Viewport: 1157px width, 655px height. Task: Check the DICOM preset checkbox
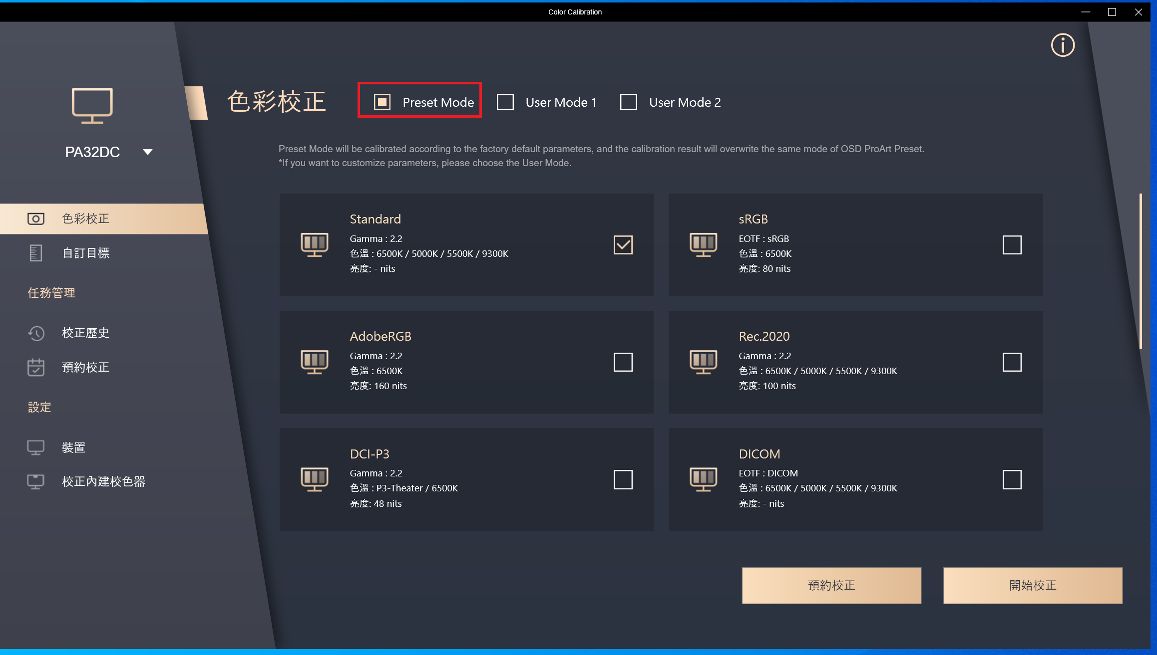1012,479
